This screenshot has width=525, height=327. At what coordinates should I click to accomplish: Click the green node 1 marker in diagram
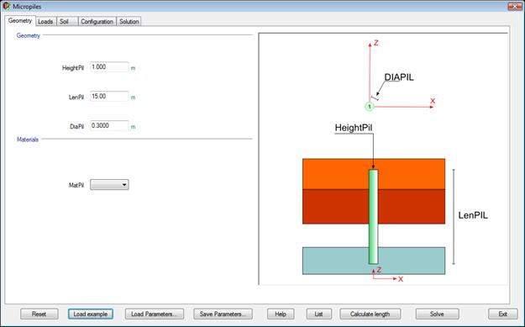tap(370, 107)
